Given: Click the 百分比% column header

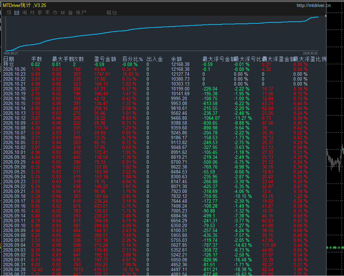Looking at the screenshot, I should 132,59.
